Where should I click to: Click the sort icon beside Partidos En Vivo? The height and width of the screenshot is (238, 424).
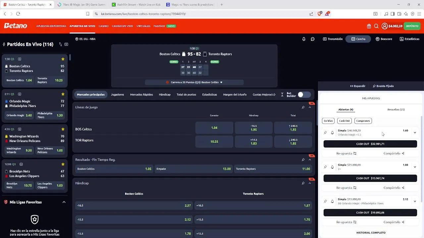[60, 44]
